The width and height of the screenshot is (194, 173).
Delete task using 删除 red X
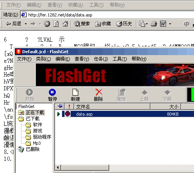click(x=99, y=95)
